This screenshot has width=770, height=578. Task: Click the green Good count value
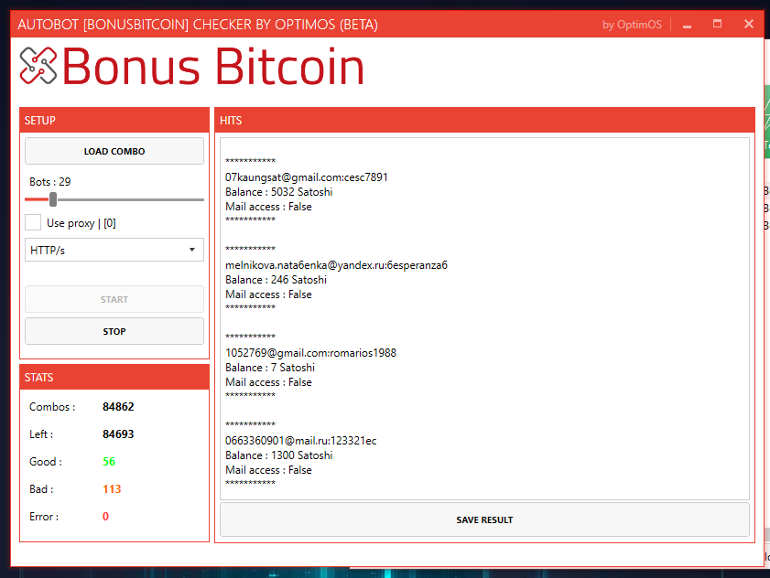point(109,461)
